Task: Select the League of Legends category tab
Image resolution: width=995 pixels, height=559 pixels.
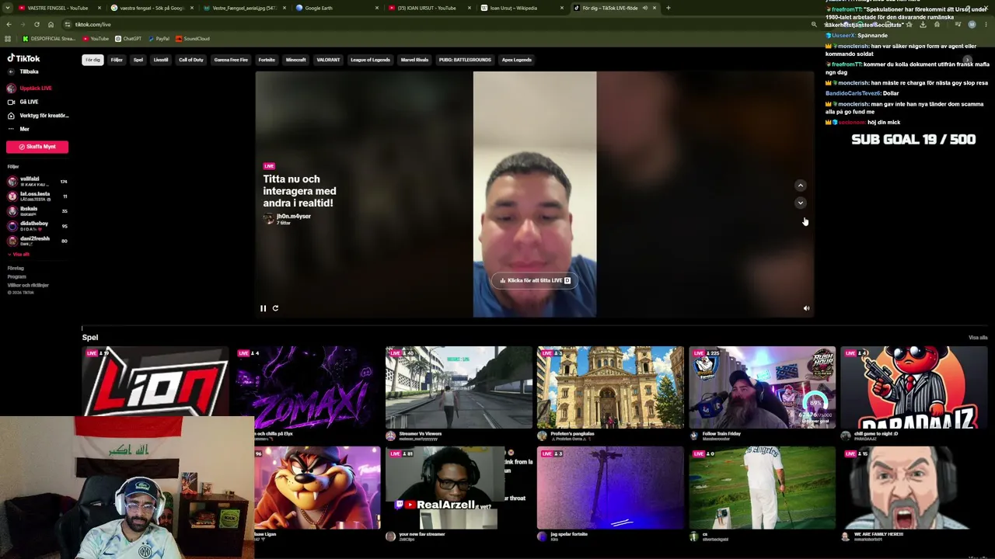Action: [x=370, y=60]
